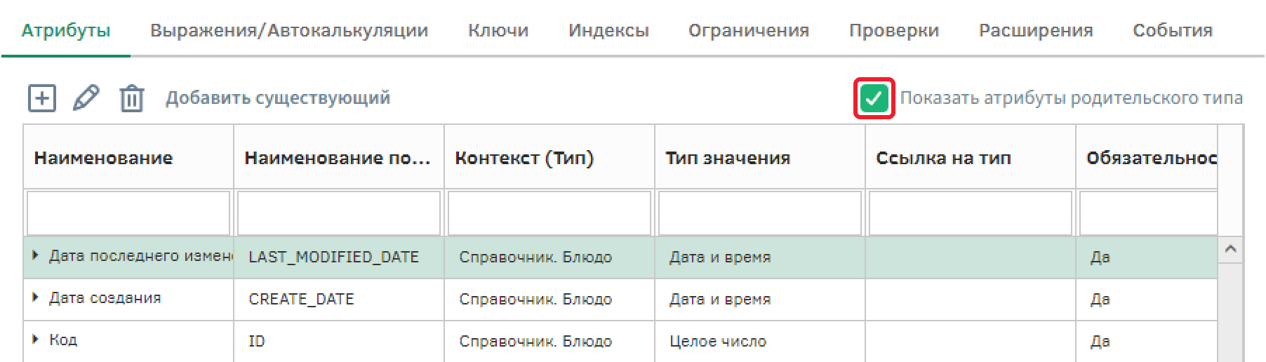Switch to the 'Выражения/Автокалькуляции' tab
Viewport: 1266px width, 362px height.
click(x=289, y=31)
